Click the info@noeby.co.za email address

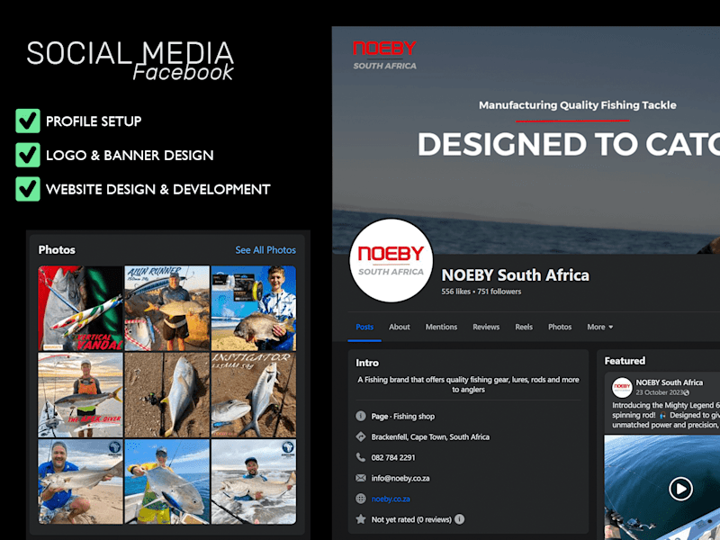pyautogui.click(x=400, y=479)
